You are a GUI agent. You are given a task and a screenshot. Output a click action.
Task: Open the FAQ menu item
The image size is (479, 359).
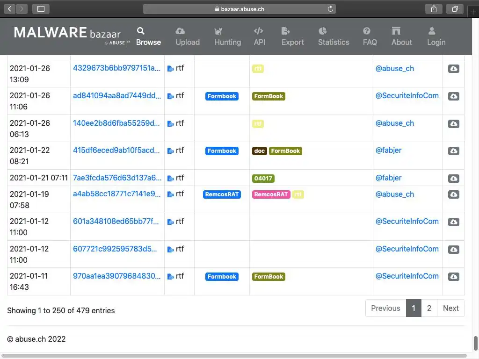[x=370, y=36]
